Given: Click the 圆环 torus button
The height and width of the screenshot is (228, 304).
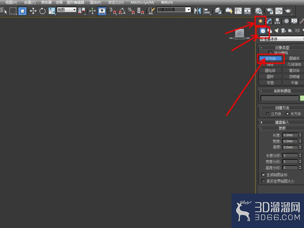Looking at the screenshot, I should 270,77.
